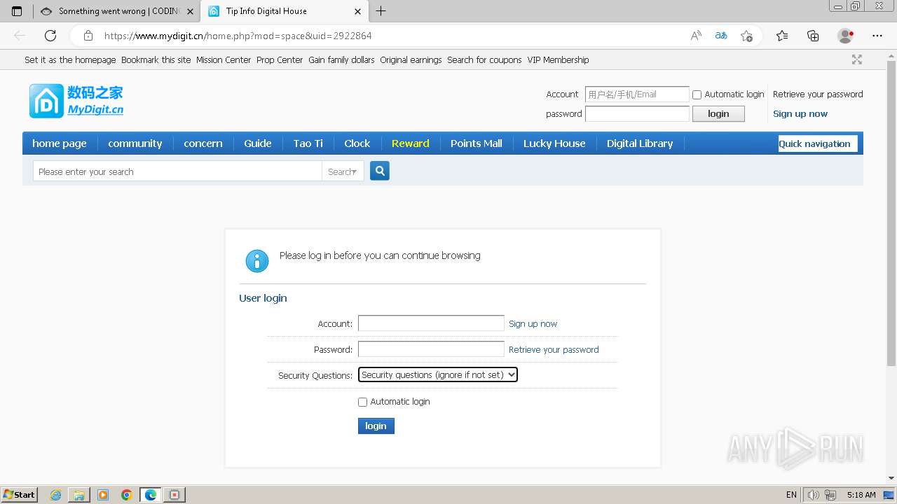Open the tab actions menu icon
The width and height of the screenshot is (897, 504).
(x=18, y=11)
